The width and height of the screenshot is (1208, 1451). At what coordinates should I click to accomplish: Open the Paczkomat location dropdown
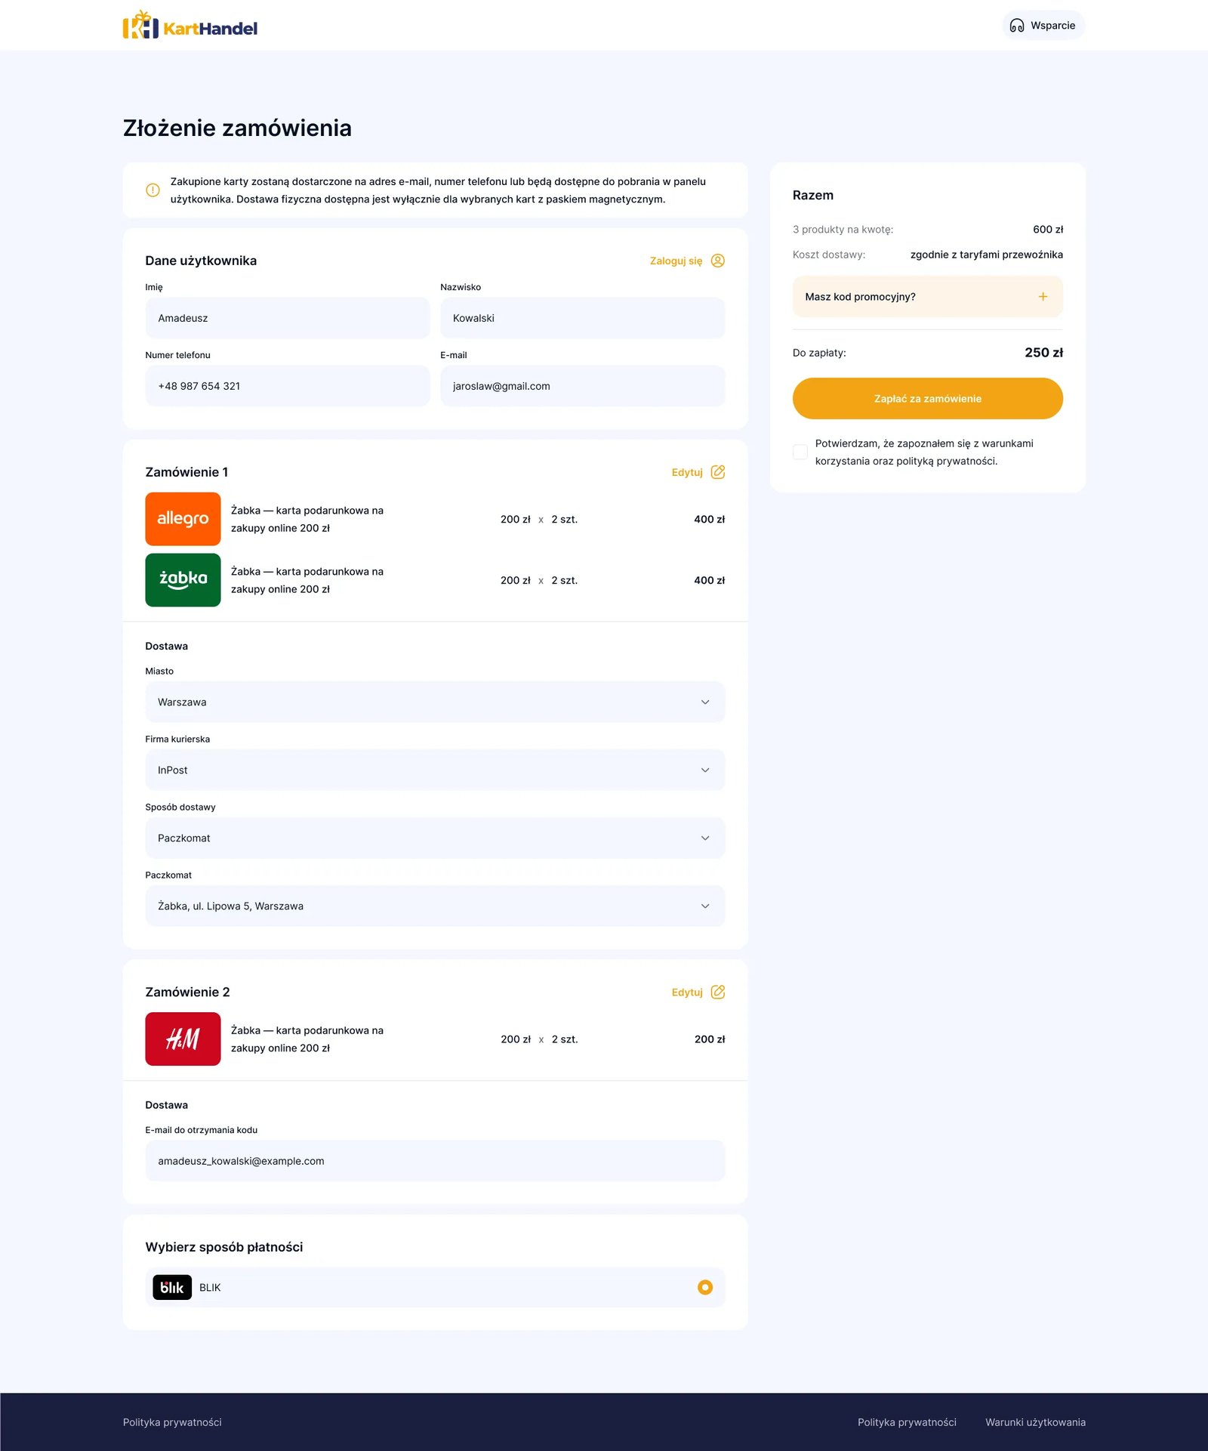click(x=435, y=906)
